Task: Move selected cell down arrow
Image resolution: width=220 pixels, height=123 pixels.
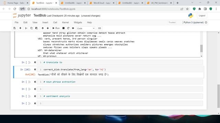Action: pos(48,28)
